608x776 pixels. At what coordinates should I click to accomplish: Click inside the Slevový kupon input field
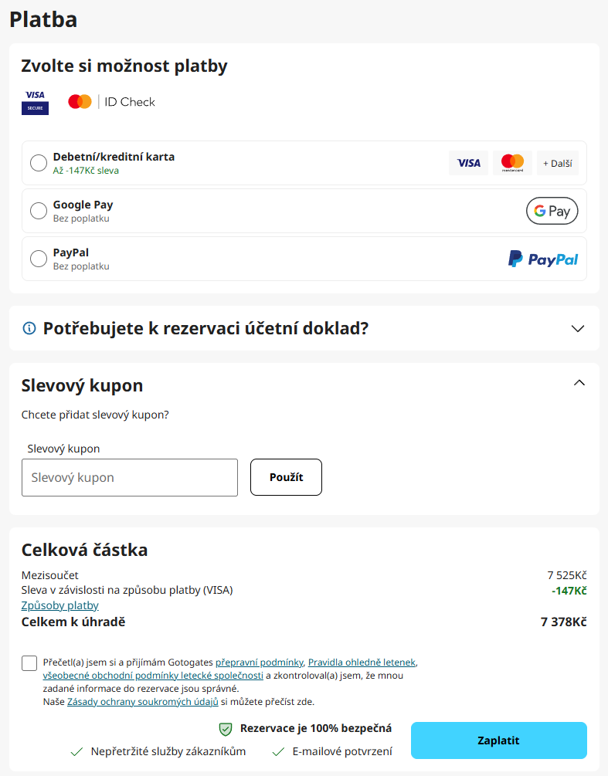(129, 477)
